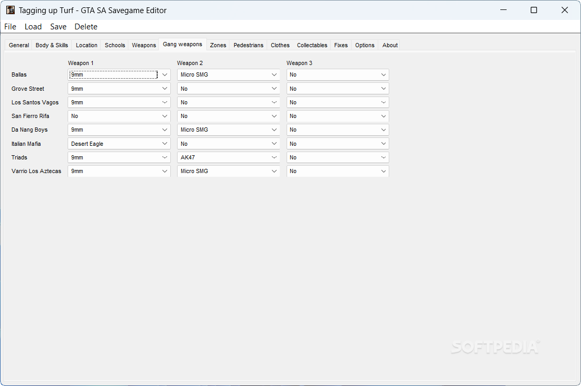581x386 pixels.
Task: Click the app icon in title bar
Action: (10, 10)
